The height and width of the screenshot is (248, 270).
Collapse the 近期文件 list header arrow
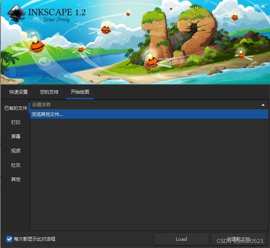(263, 105)
